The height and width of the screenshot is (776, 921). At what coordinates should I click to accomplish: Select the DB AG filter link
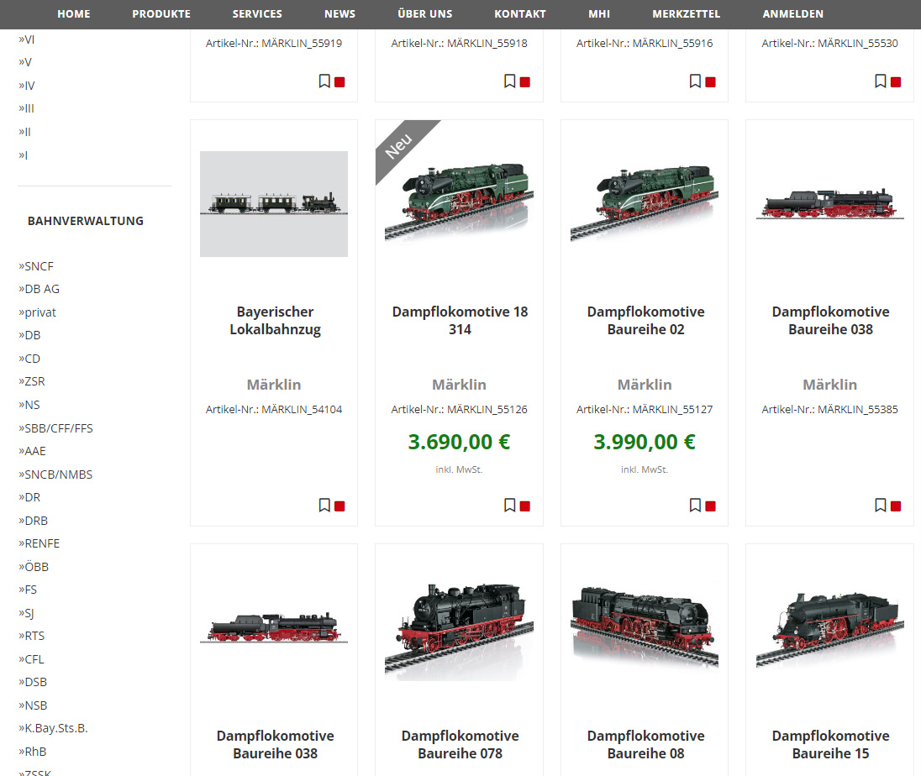pyautogui.click(x=42, y=289)
